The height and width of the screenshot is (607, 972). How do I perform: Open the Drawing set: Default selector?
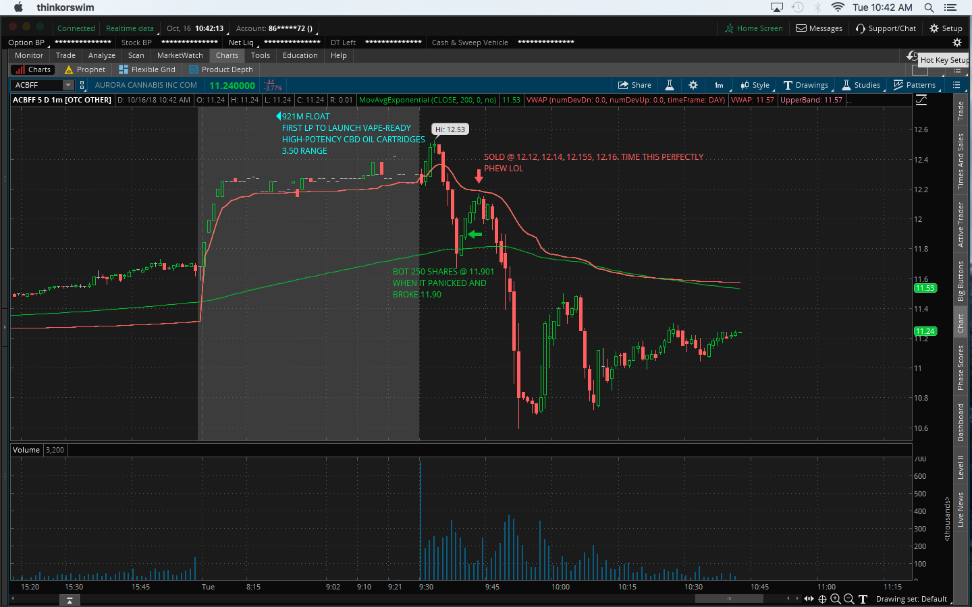(x=912, y=599)
